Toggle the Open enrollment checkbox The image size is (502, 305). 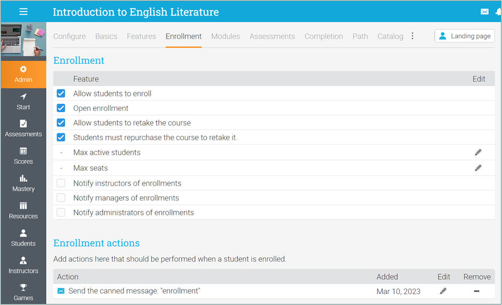(61, 108)
